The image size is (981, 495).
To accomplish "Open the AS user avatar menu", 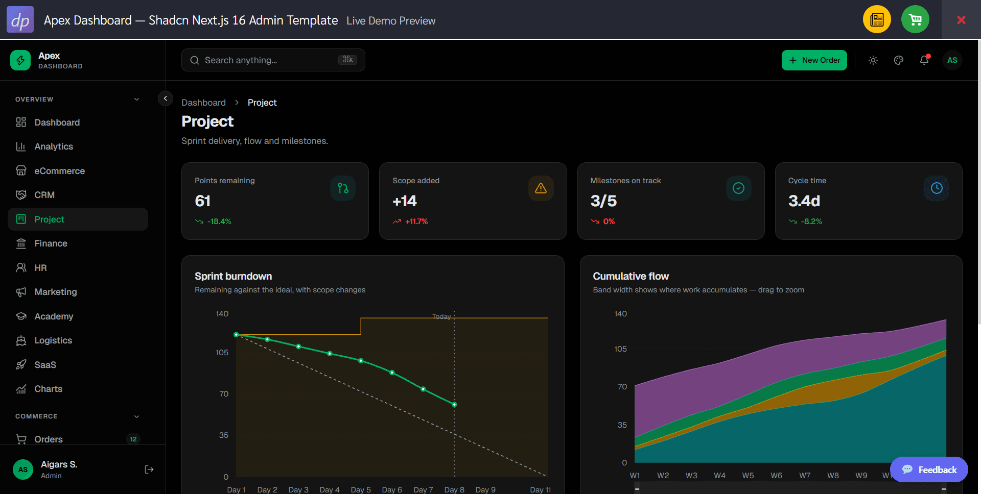I will coord(952,60).
